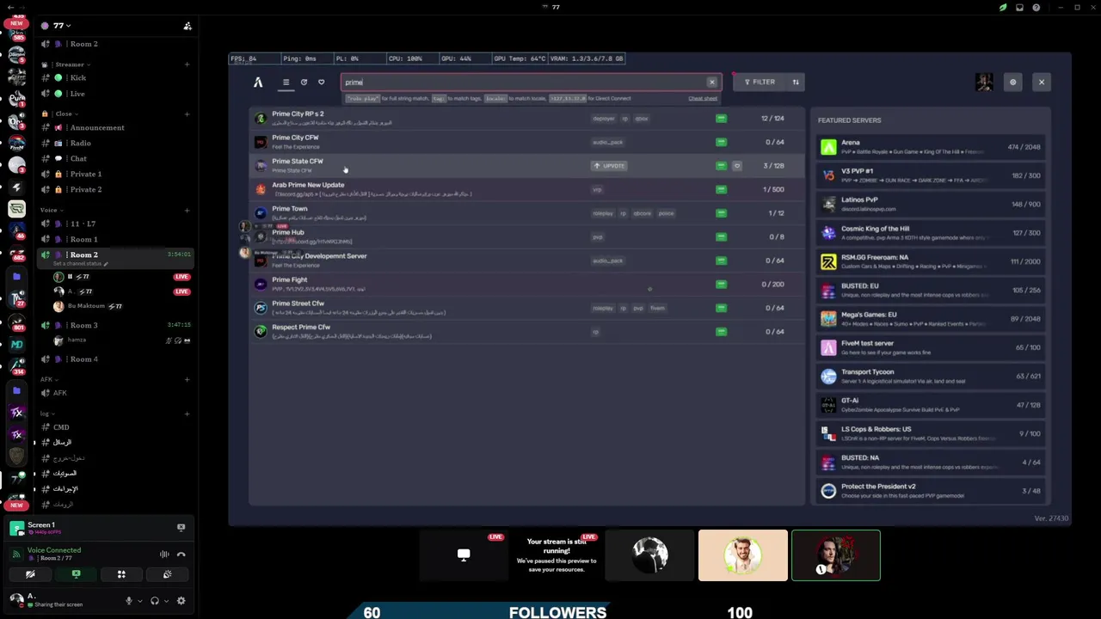Click the FiveM logo in the server browser

pos(258,83)
